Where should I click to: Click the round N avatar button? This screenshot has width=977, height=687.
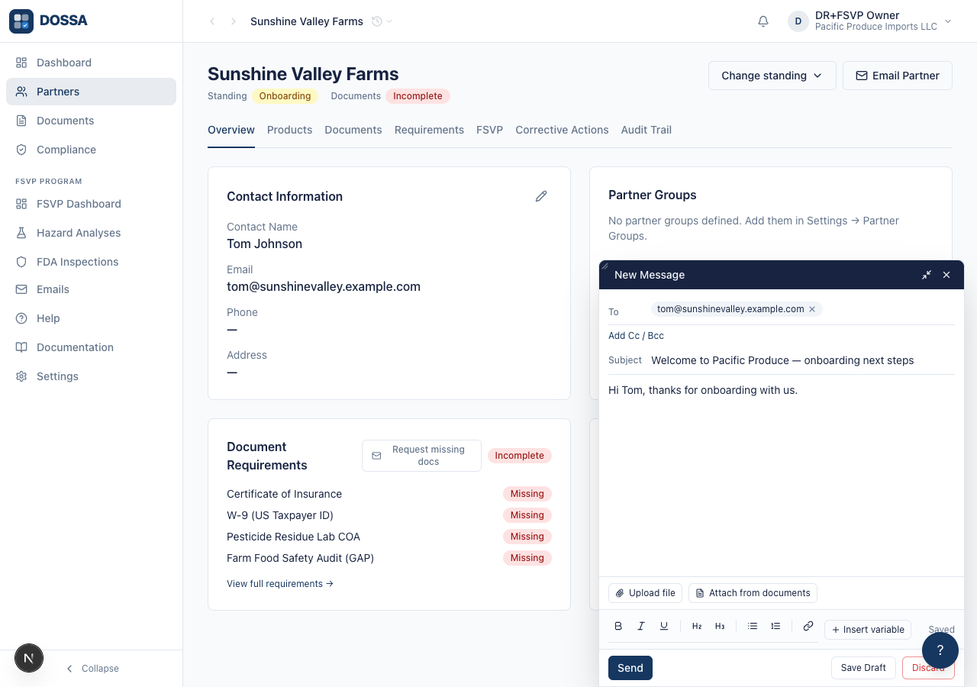(29, 658)
